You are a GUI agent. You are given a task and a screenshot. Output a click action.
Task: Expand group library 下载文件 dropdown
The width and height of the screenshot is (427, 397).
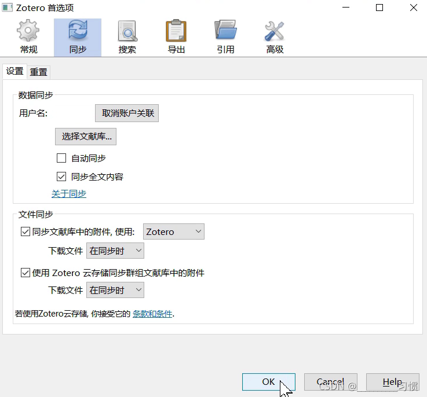[115, 290]
